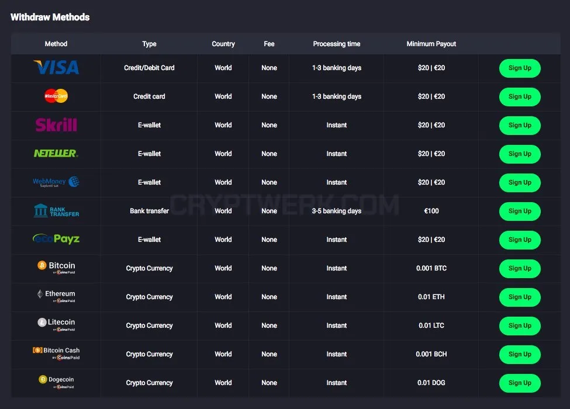Click ecoPayz row $20 | €20 payout
Screen dimensions: 570x409
tap(431, 240)
